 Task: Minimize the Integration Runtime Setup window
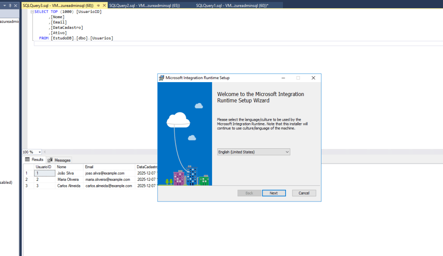[283, 78]
